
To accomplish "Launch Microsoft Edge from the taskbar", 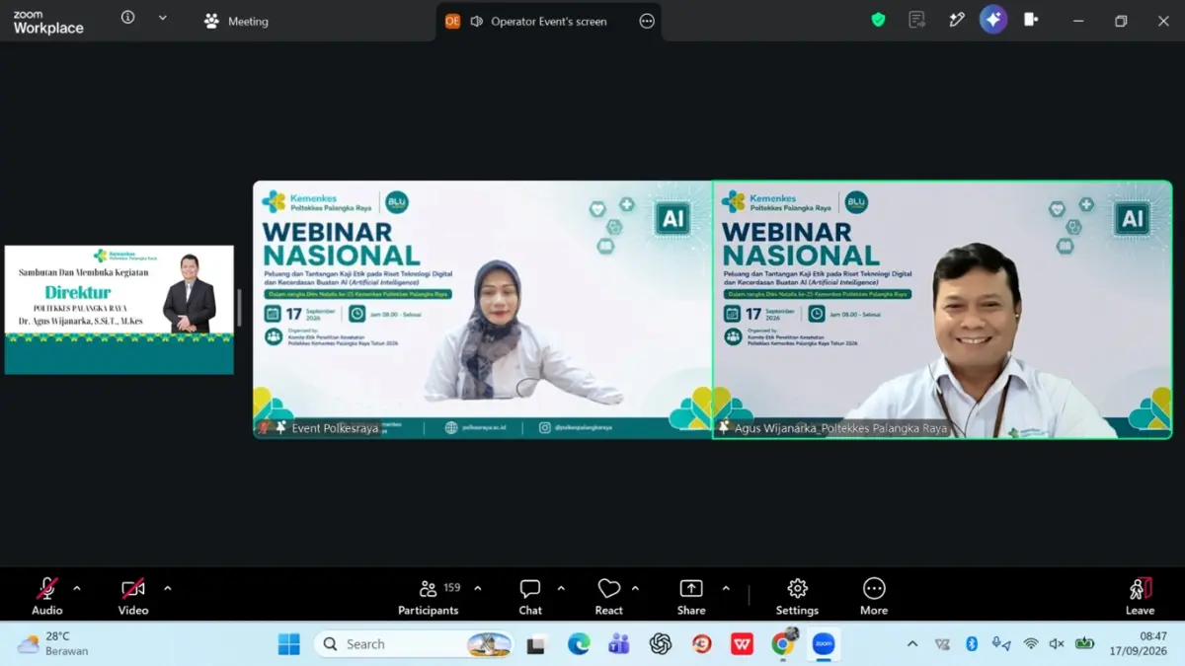I will tap(579, 645).
